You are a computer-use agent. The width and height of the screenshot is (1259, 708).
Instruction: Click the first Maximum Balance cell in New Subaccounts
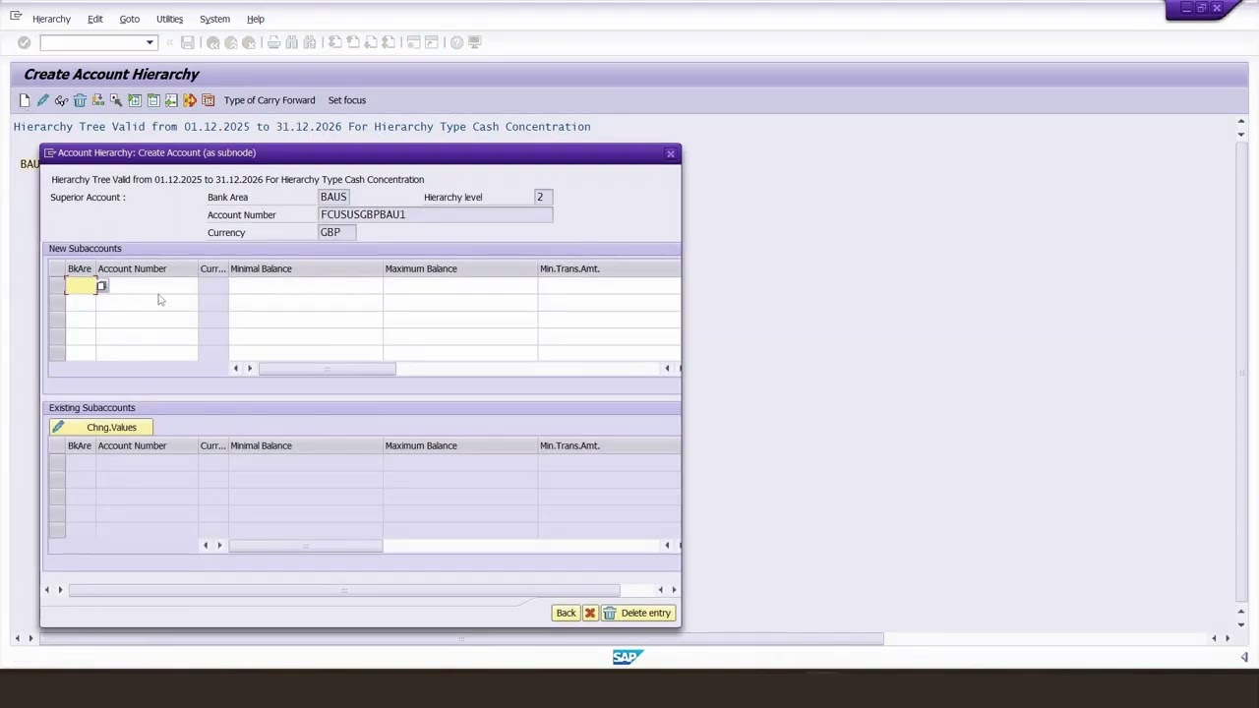pos(460,286)
